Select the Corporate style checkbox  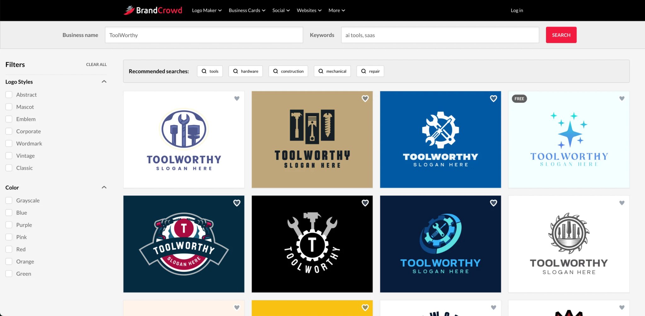pos(9,131)
